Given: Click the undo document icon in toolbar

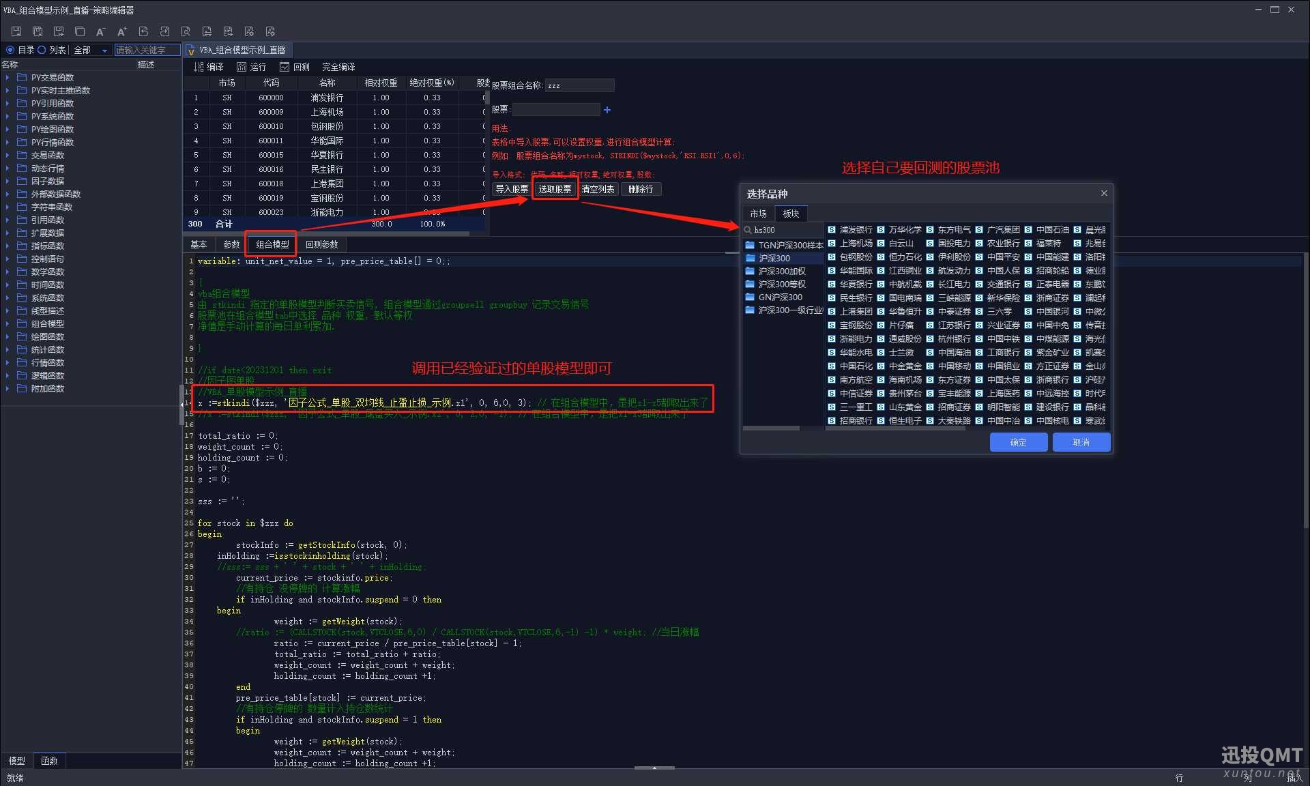Looking at the screenshot, I should pyautogui.click(x=143, y=31).
